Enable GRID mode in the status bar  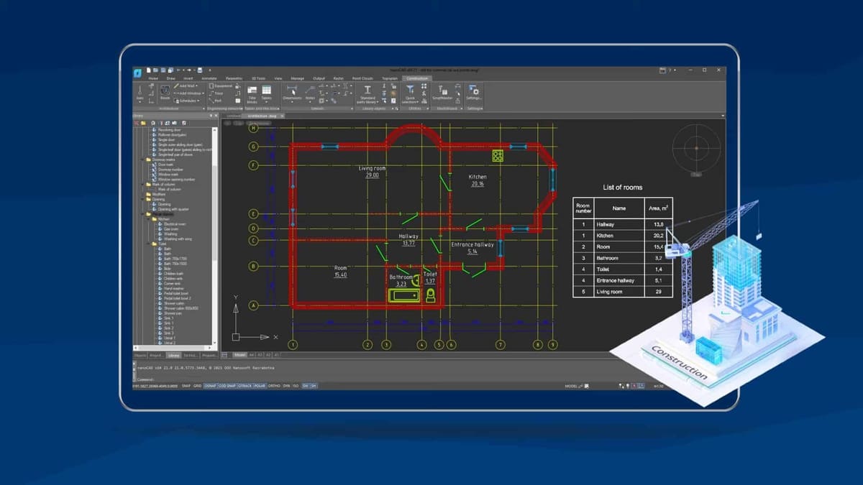197,386
